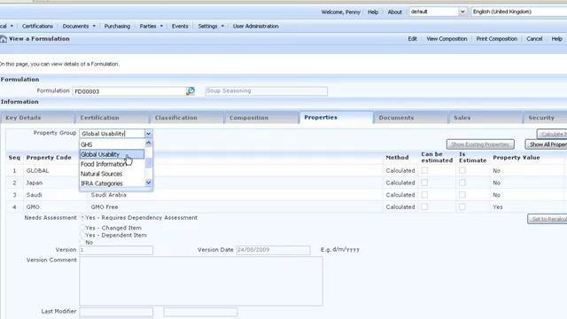Click the Calculate button
567x319 pixels.
tap(552, 134)
